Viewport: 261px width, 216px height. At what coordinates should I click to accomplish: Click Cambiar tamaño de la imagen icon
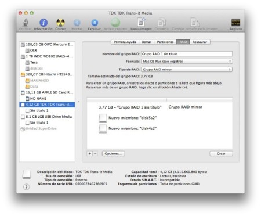tap(195, 23)
